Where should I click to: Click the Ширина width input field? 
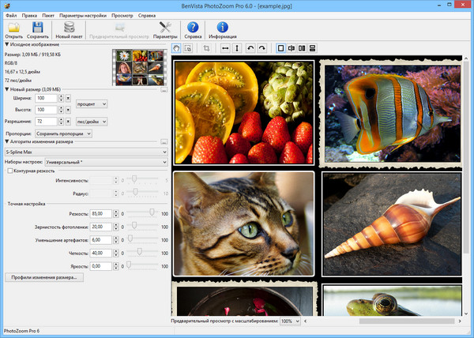pos(45,97)
